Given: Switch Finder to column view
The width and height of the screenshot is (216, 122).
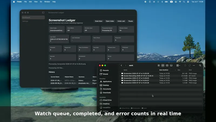Looking at the screenshot, I should (167, 65).
